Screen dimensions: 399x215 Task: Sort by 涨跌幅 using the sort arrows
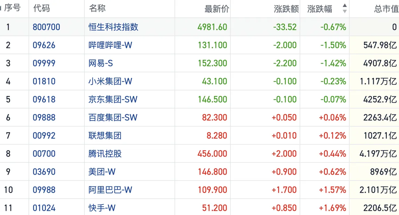(344, 8)
